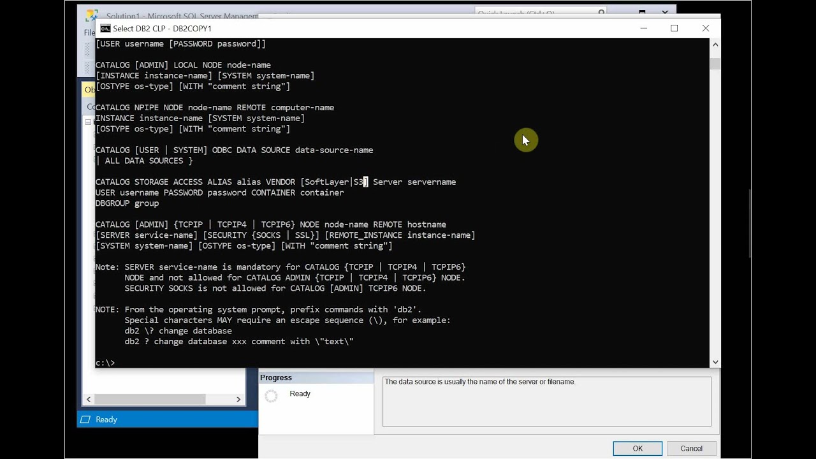Click the status bar Ready icon in SSMS
Image resolution: width=816 pixels, height=459 pixels.
click(x=85, y=419)
